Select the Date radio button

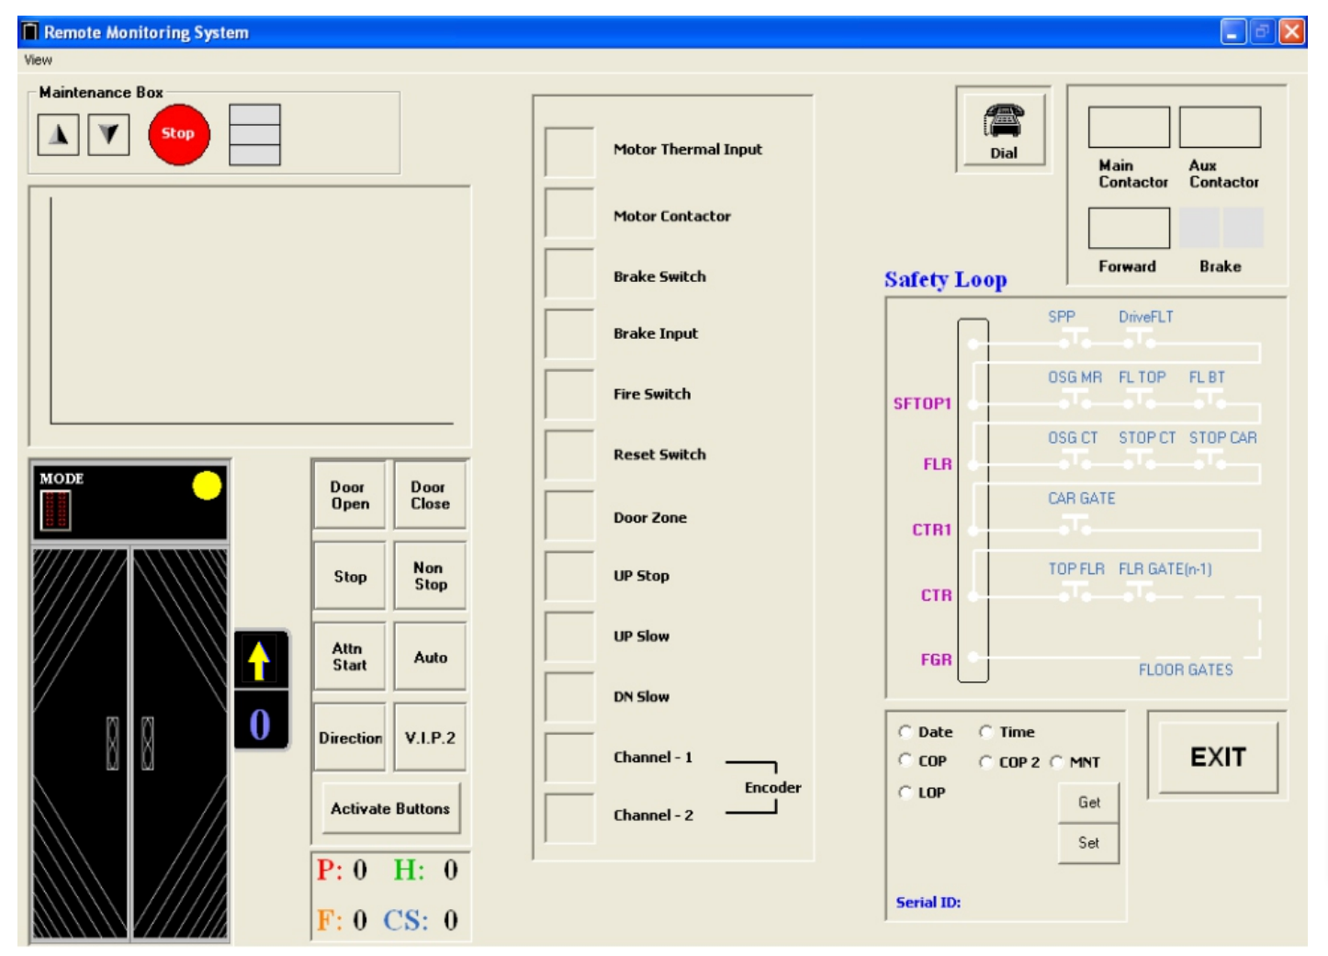[906, 732]
